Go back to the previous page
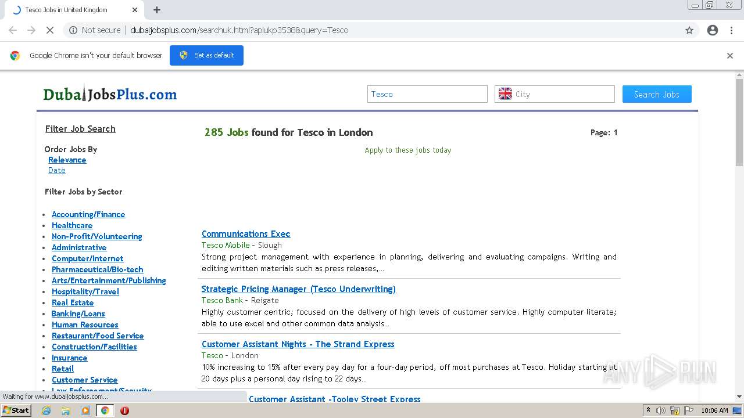This screenshot has height=418, width=744. (x=13, y=30)
